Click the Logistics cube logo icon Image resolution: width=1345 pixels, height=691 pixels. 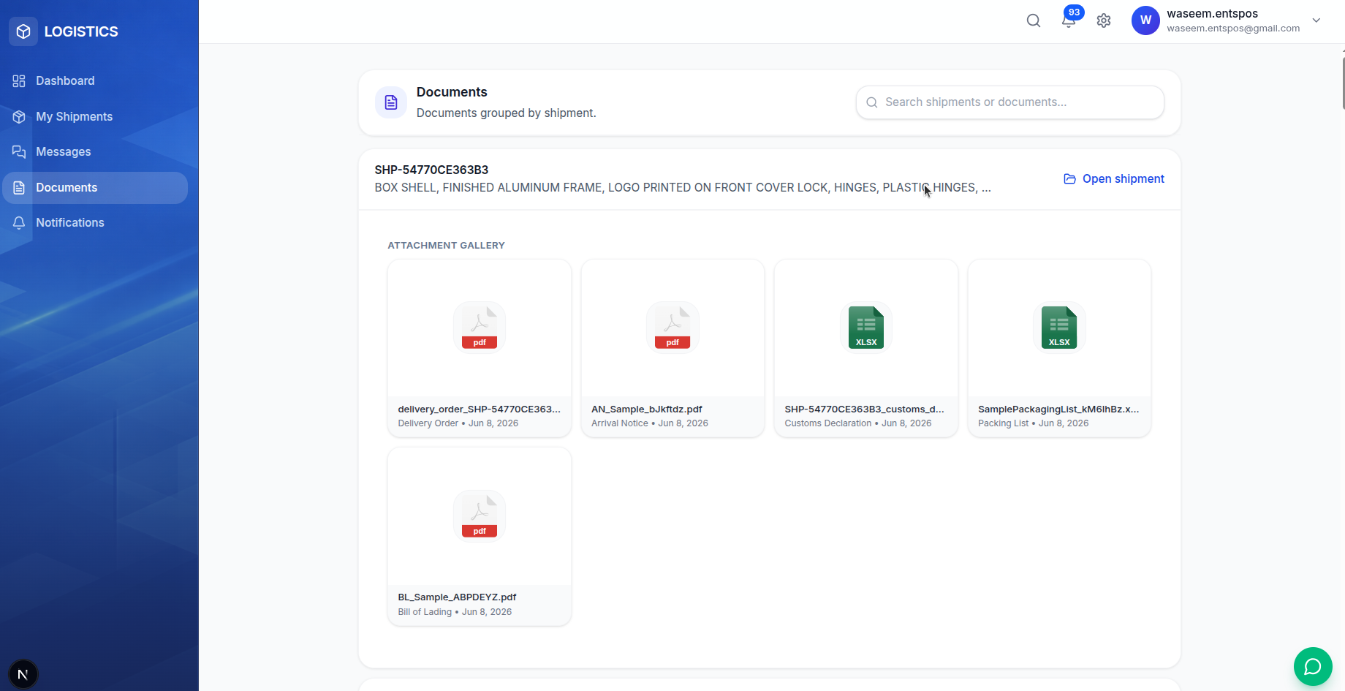coord(23,31)
